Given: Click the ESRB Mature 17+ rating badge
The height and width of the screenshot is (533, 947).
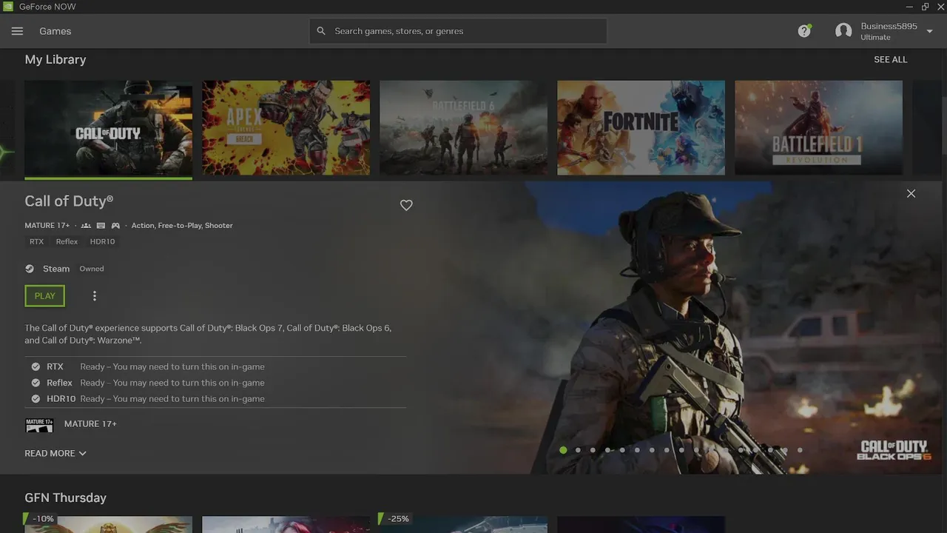Looking at the screenshot, I should (x=39, y=425).
